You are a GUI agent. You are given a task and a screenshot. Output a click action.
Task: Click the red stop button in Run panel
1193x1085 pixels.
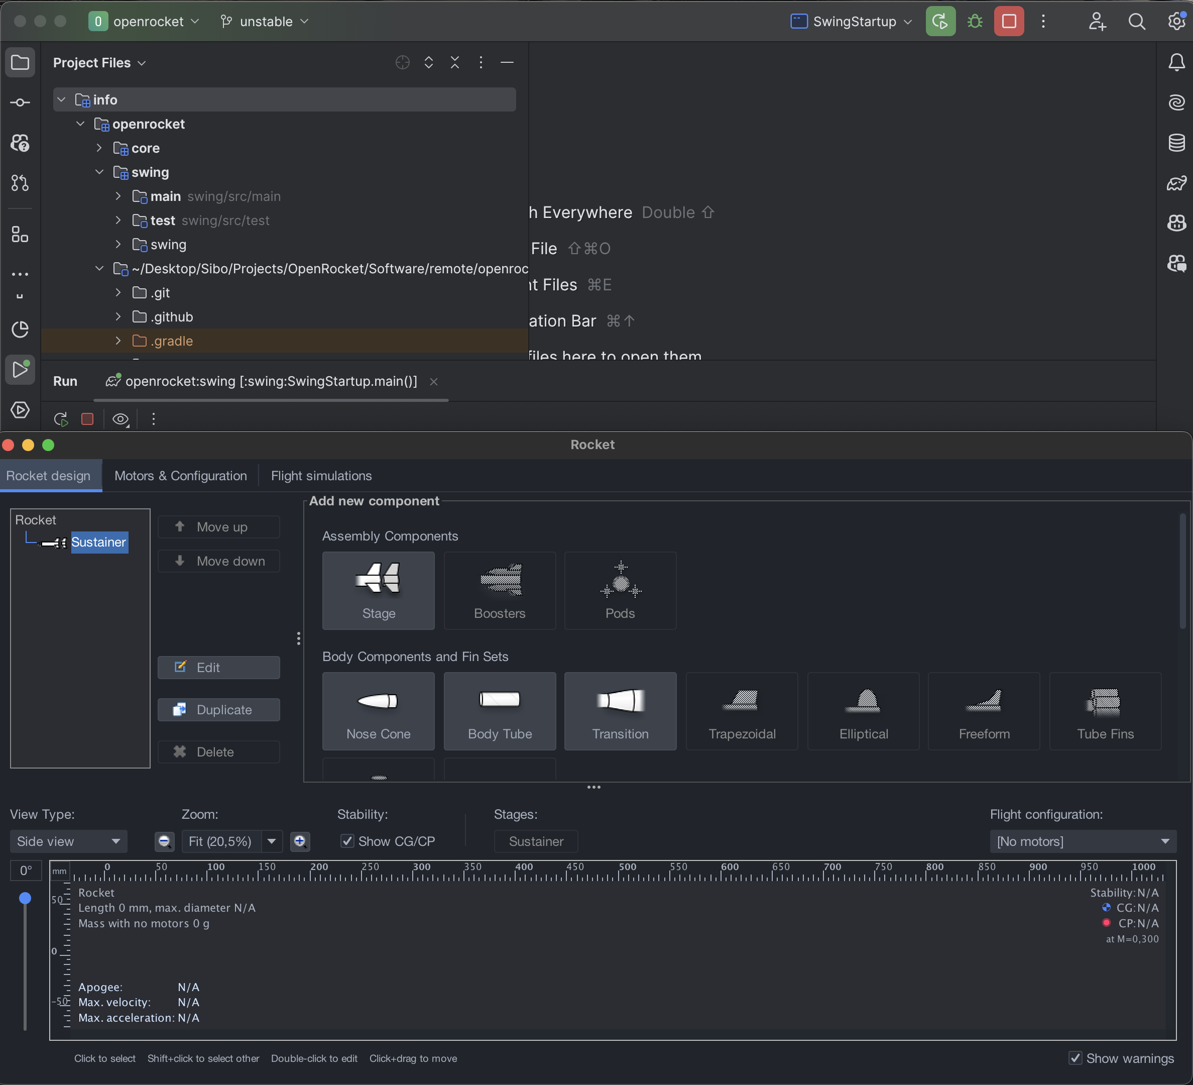(x=87, y=419)
